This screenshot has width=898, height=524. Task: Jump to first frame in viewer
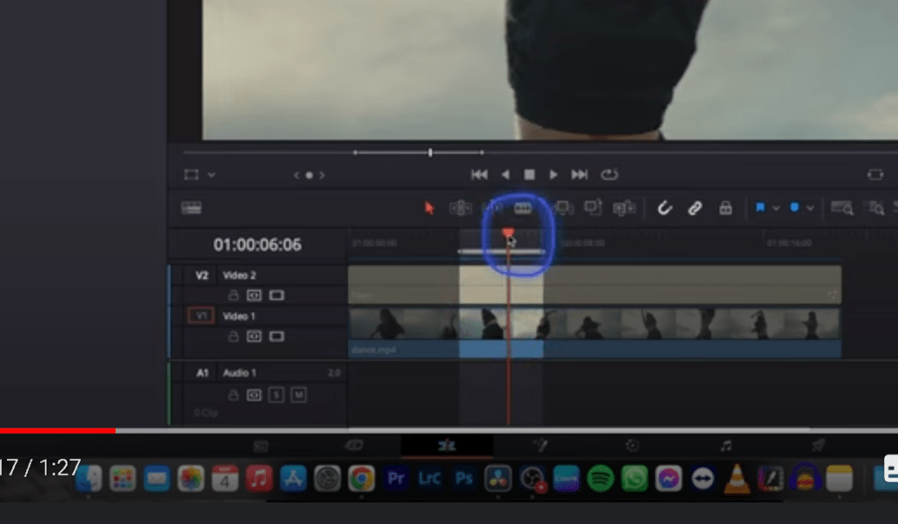pos(480,174)
